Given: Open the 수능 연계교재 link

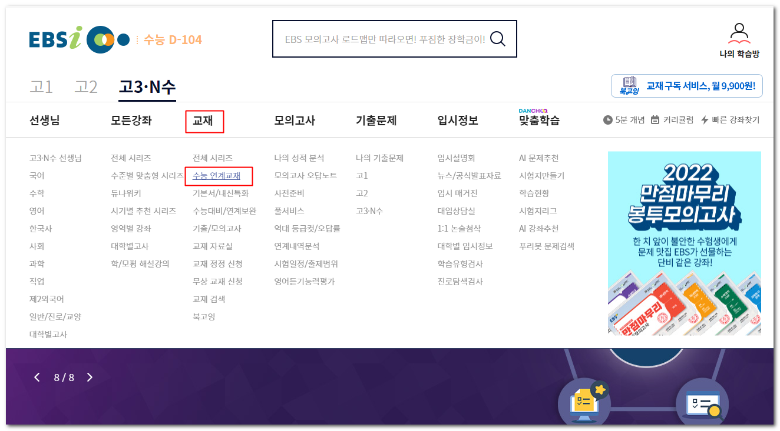Looking at the screenshot, I should [x=217, y=176].
